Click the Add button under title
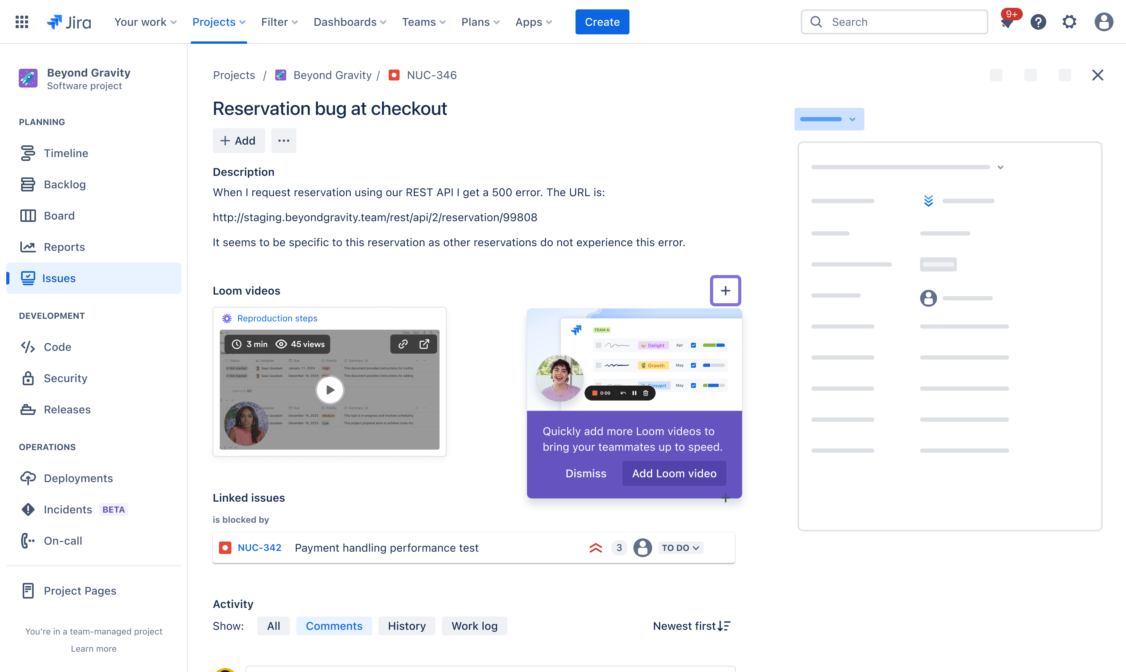The height and width of the screenshot is (672, 1126). [x=238, y=140]
